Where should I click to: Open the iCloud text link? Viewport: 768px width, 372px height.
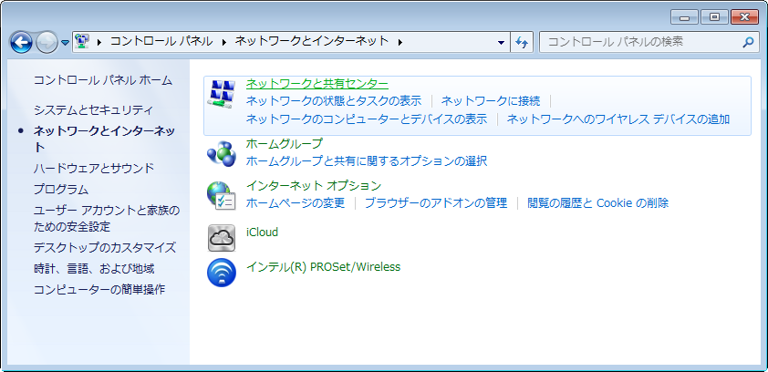(262, 232)
